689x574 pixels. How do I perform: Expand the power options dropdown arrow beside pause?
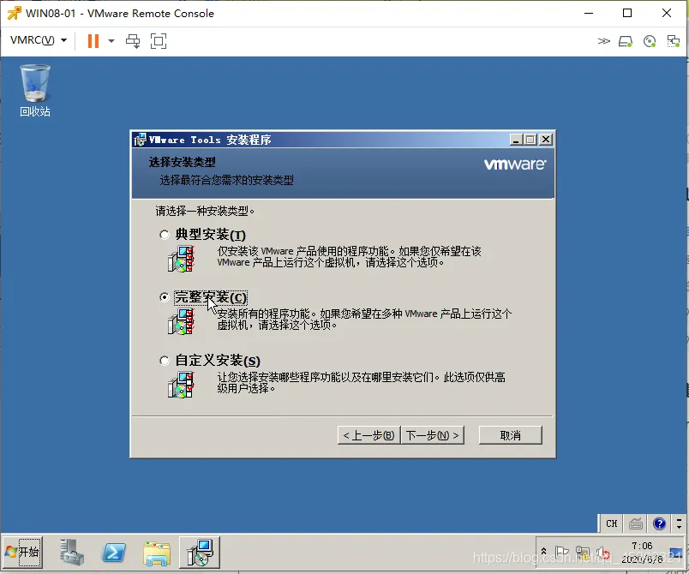click(x=111, y=41)
